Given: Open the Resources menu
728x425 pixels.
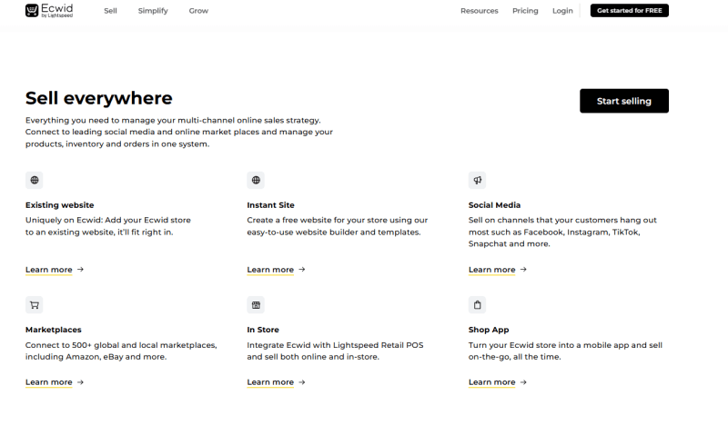Looking at the screenshot, I should pos(480,11).
